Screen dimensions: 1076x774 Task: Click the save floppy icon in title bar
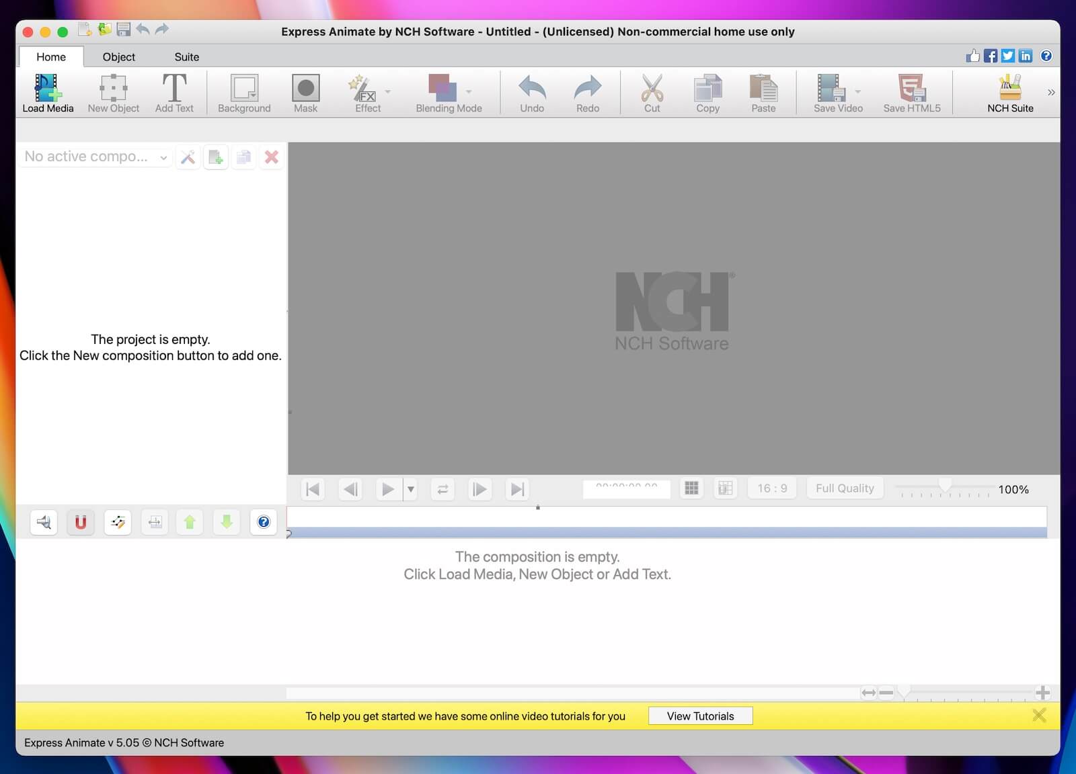pos(123,30)
